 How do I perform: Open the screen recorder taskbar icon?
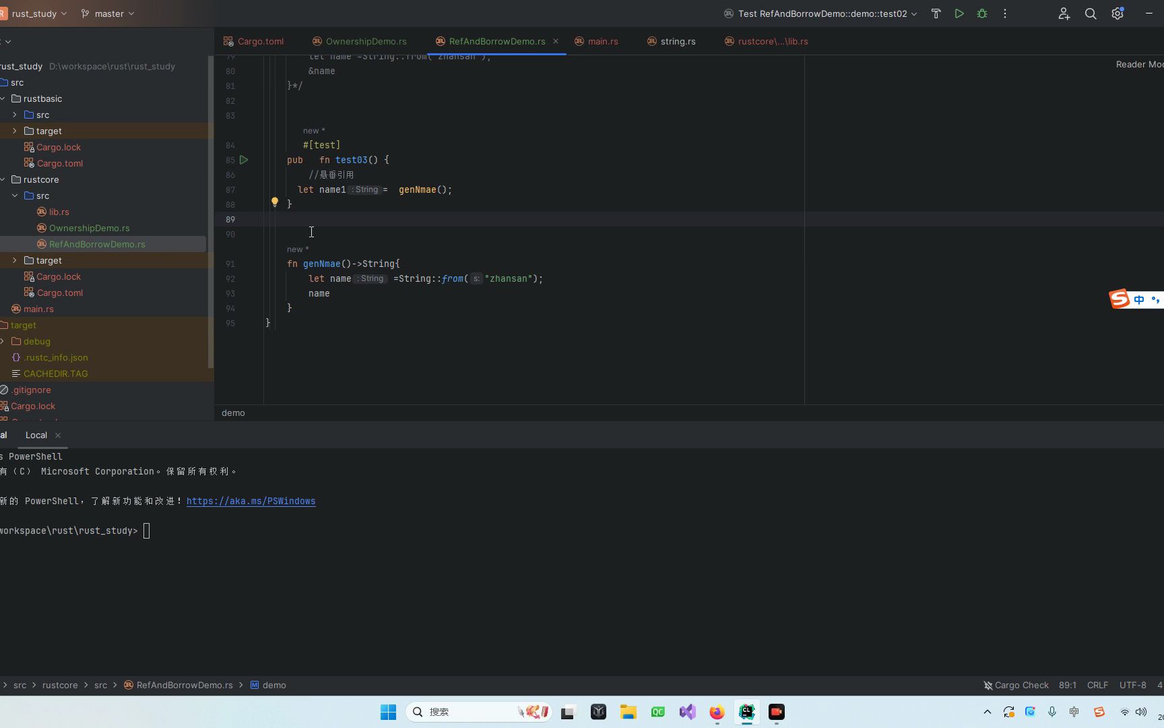pyautogui.click(x=777, y=712)
